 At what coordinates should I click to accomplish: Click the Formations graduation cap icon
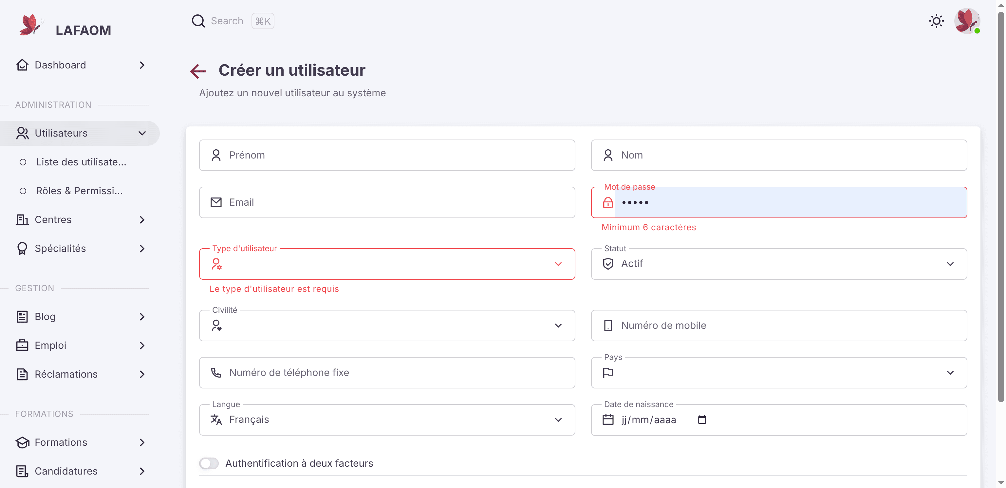(x=22, y=443)
